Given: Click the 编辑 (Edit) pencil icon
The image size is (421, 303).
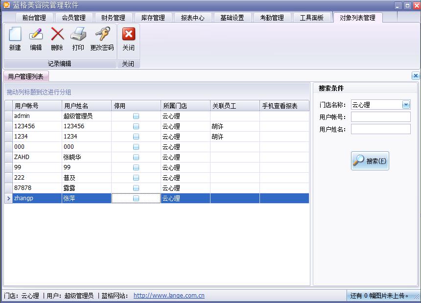Looking at the screenshot, I should (x=36, y=34).
